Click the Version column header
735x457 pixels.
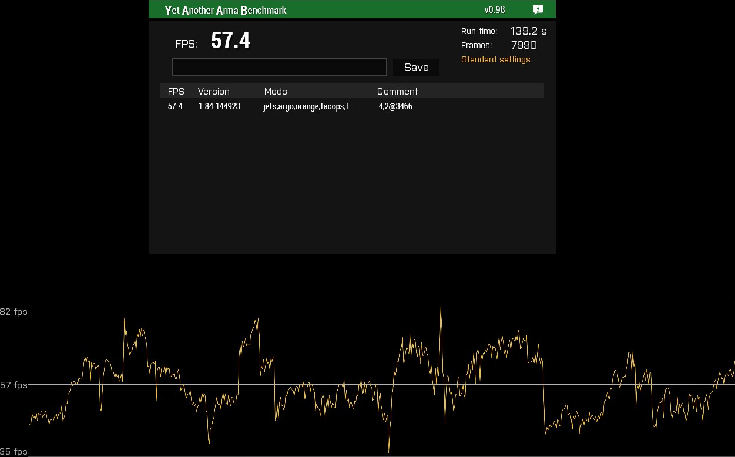point(213,91)
